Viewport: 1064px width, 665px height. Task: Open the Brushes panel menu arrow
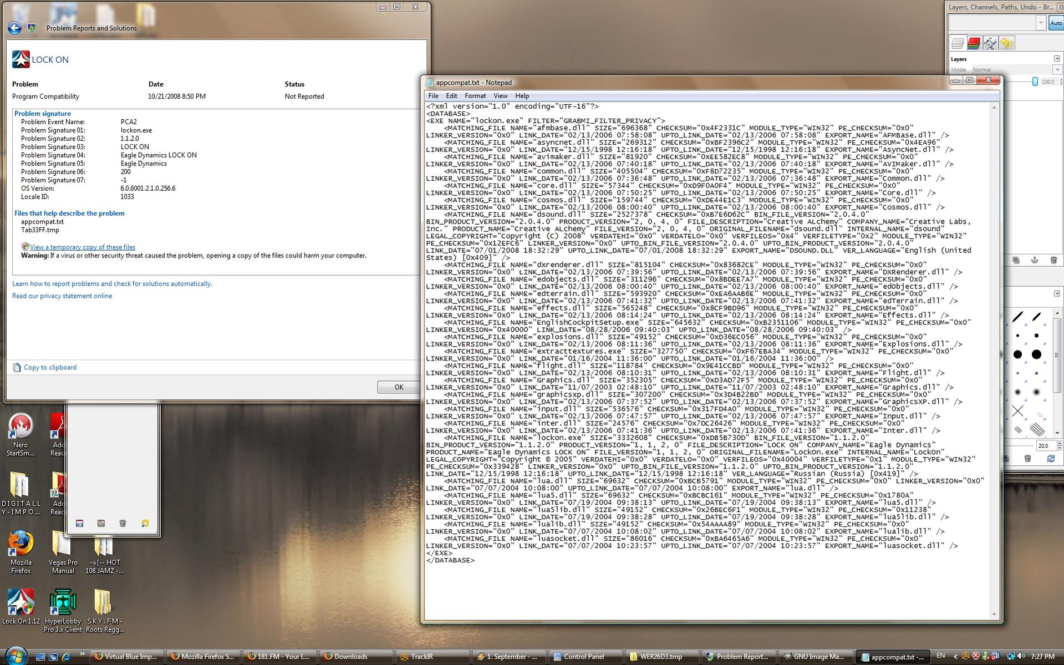click(x=1057, y=293)
